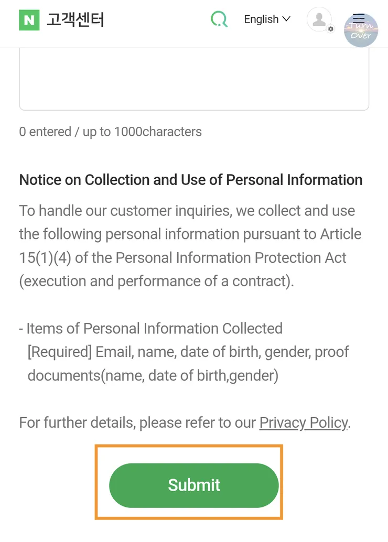Focus the inquiry text area
Image resolution: width=388 pixels, height=542 pixels.
(194, 79)
